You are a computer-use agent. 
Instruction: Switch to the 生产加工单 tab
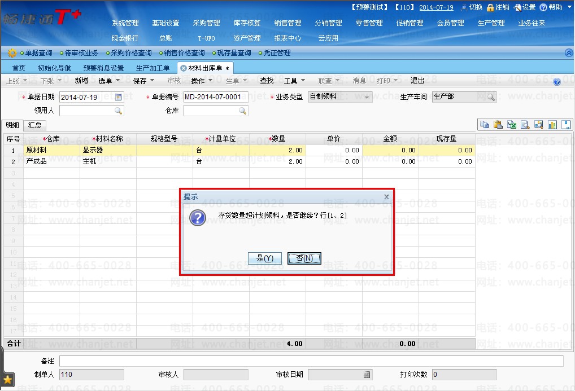153,68
